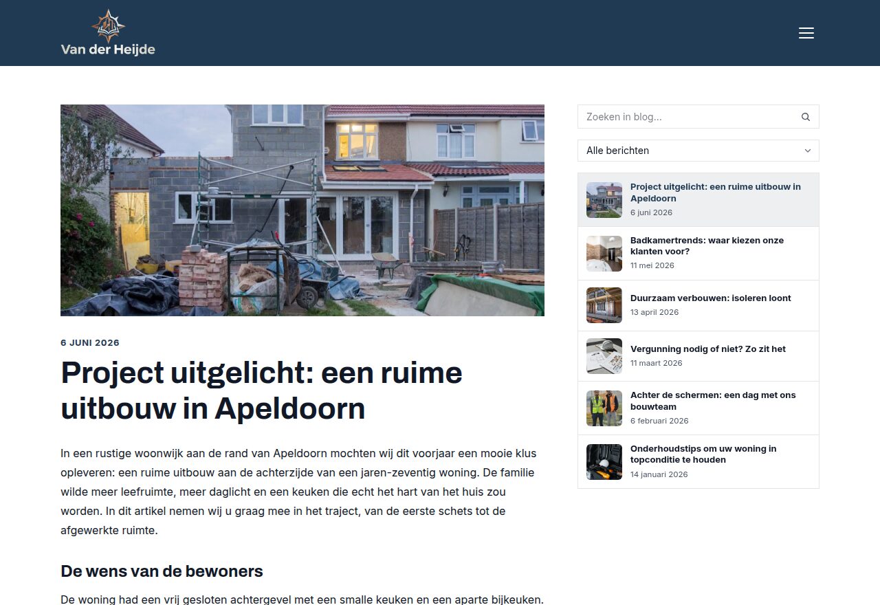Click the blog search magnifier icon
This screenshot has height=605, width=880.
806,117
